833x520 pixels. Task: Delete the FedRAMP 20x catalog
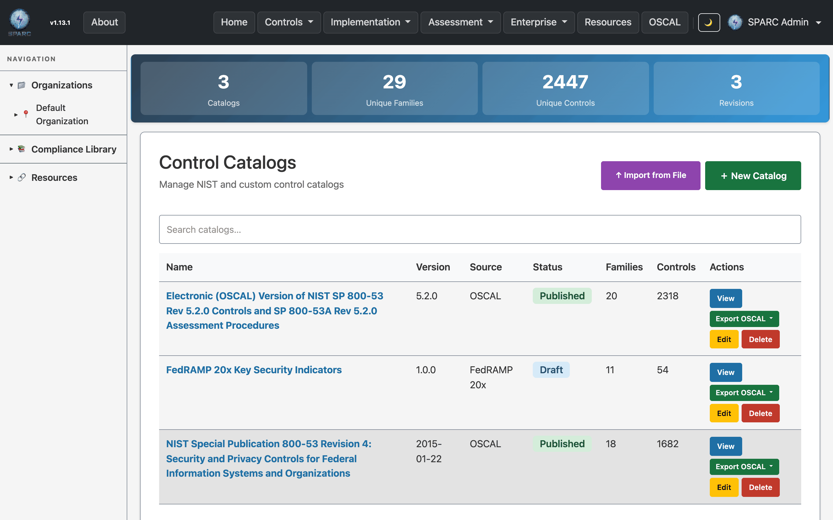[760, 413]
